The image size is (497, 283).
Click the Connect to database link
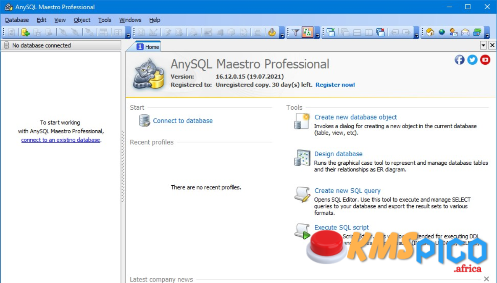(x=183, y=121)
